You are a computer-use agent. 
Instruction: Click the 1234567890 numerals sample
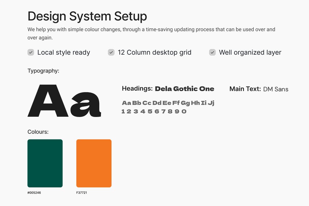point(154,111)
